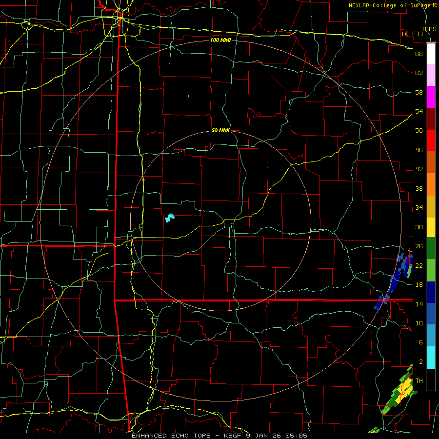Click the '05:05' timestamp
This screenshot has width=439, height=439.
296,436
